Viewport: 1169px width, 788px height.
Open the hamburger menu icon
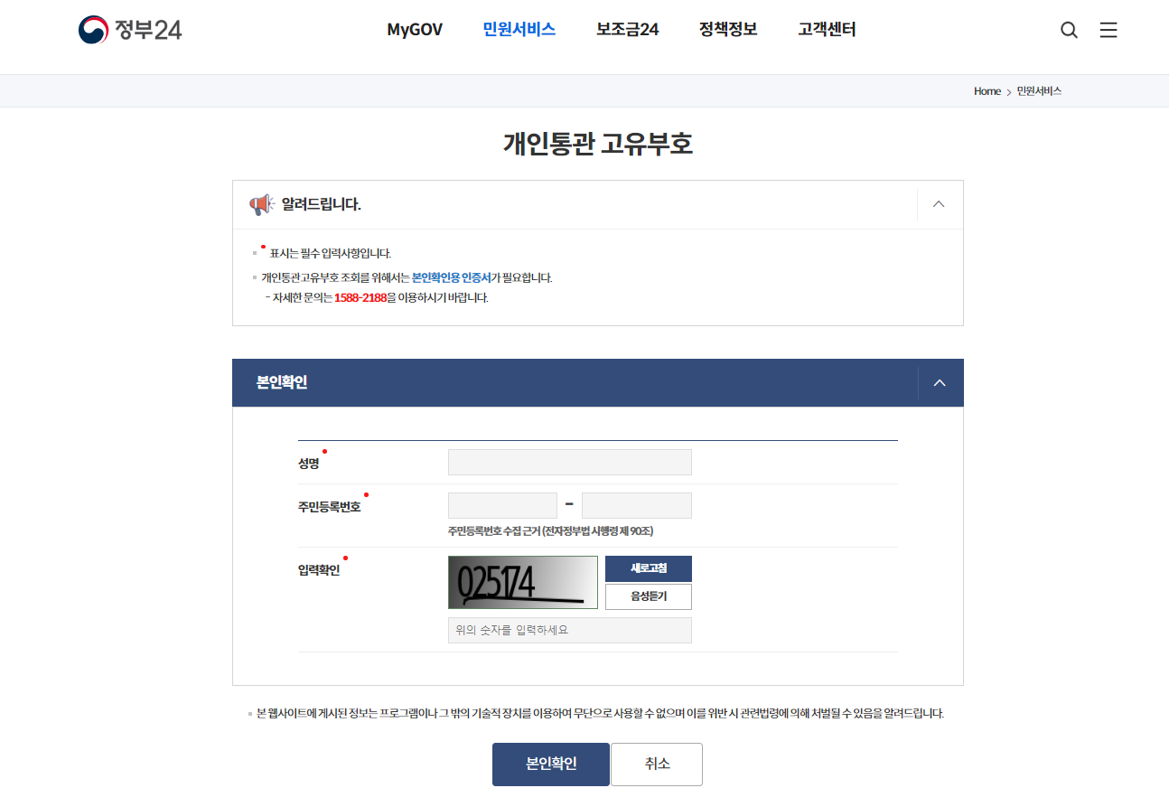[1108, 30]
